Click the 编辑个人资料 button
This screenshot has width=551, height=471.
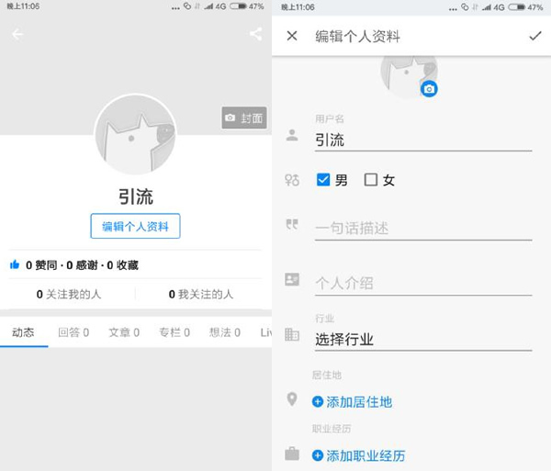135,226
